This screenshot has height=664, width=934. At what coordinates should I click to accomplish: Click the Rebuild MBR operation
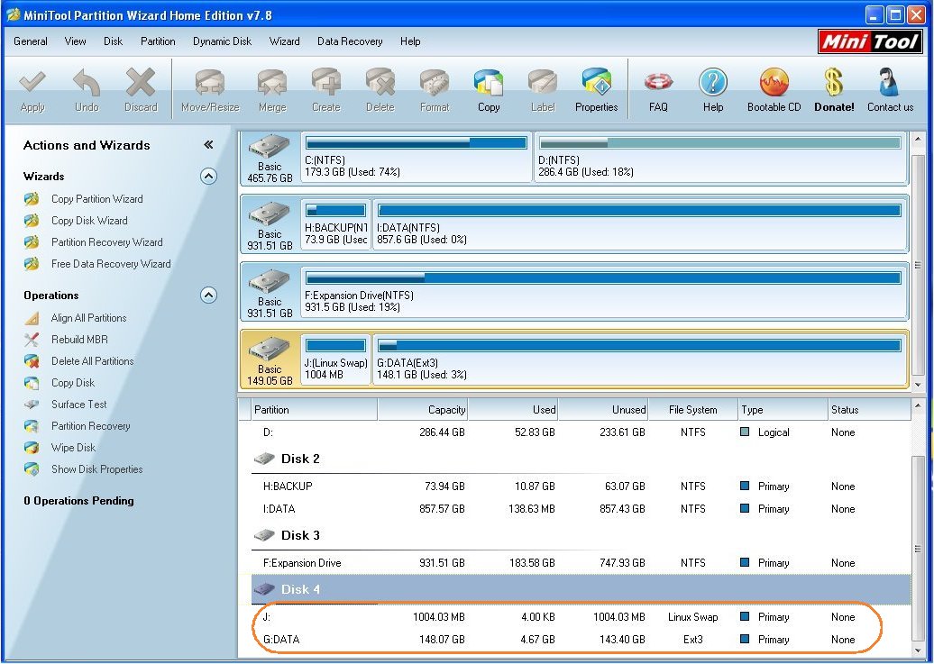[79, 340]
